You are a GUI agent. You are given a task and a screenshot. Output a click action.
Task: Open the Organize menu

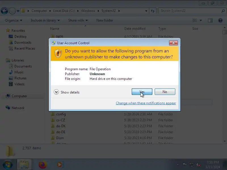coord(13,20)
